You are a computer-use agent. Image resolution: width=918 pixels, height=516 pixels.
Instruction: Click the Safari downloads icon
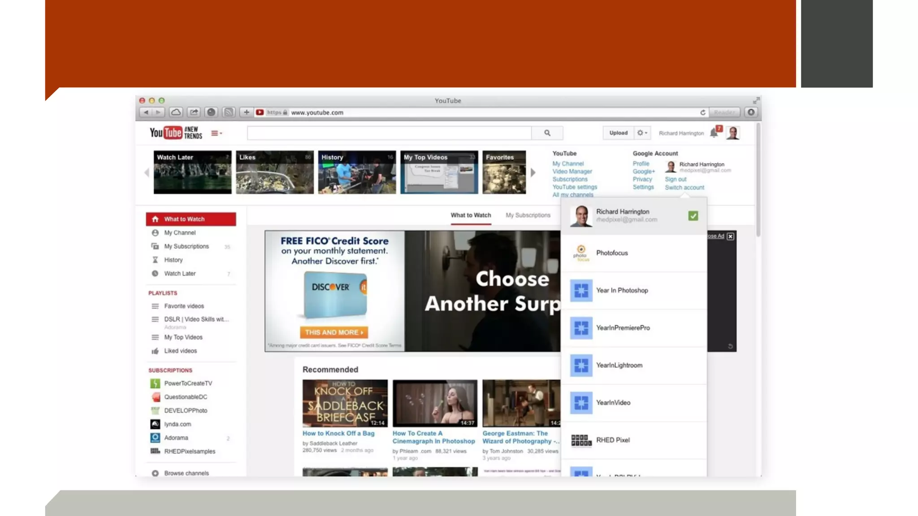(751, 112)
